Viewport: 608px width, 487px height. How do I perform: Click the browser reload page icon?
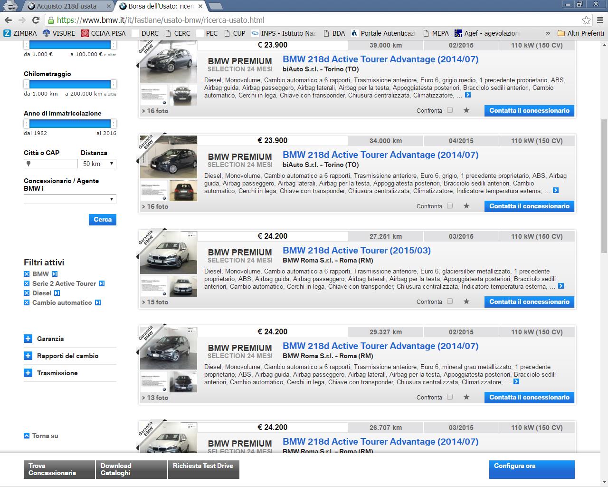[x=36, y=20]
